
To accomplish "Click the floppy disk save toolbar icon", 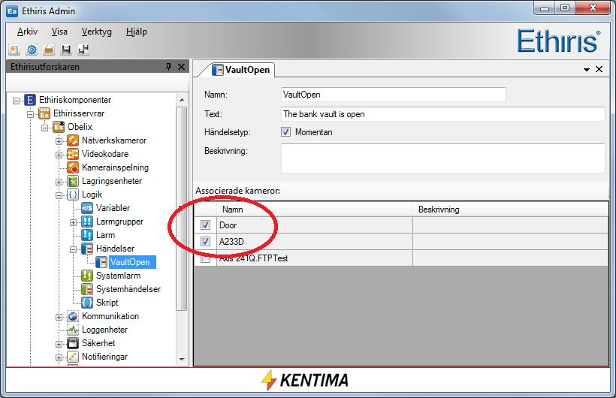I will point(66,50).
